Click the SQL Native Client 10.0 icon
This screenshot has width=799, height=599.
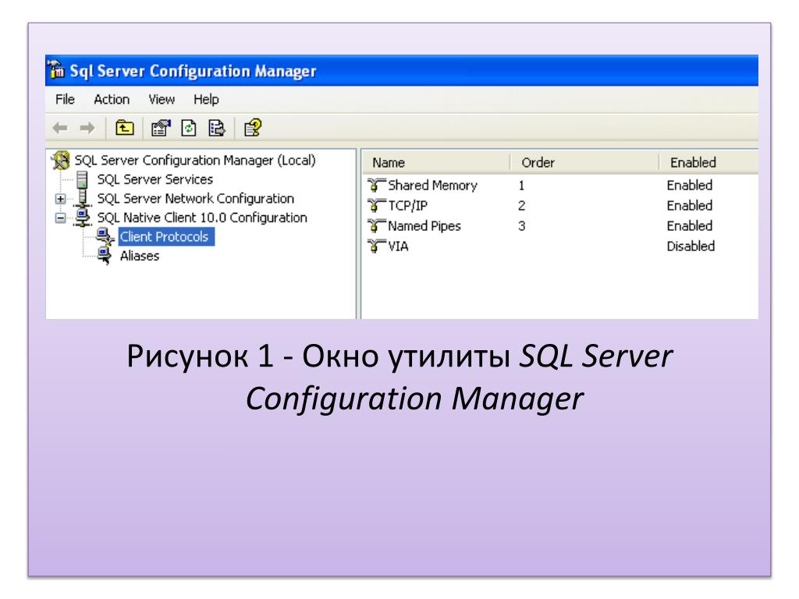(x=82, y=218)
